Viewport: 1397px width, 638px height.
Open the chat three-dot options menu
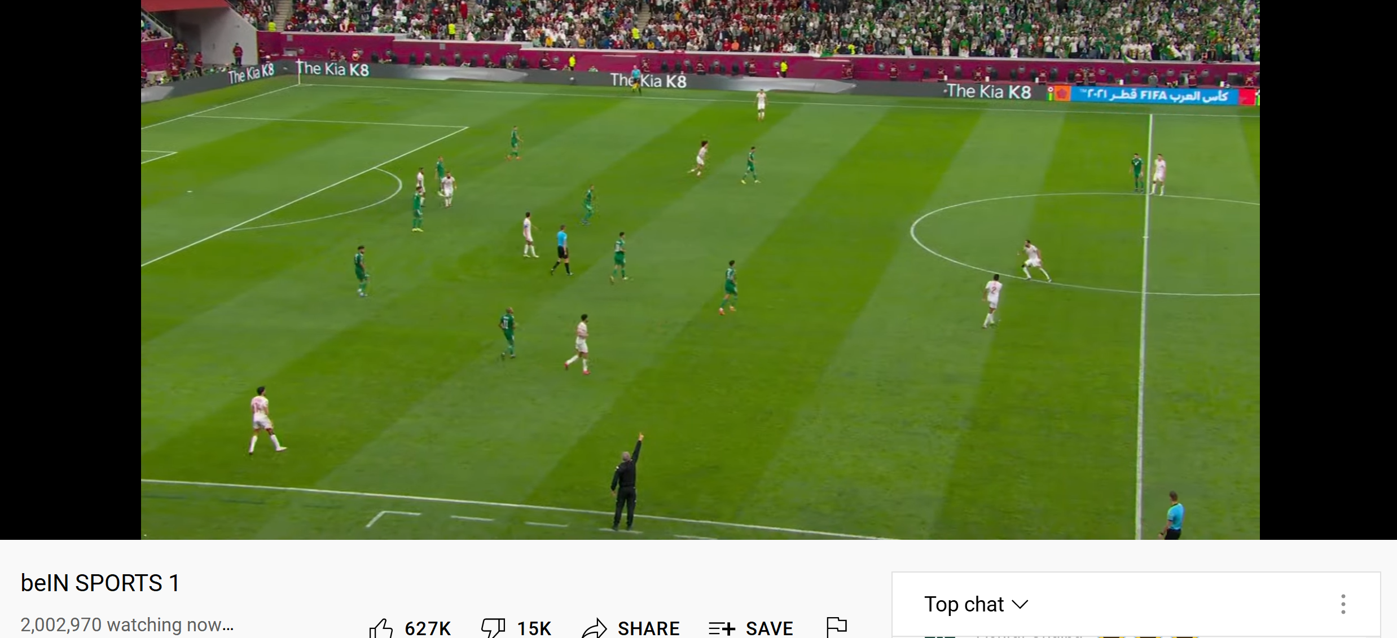(1343, 604)
